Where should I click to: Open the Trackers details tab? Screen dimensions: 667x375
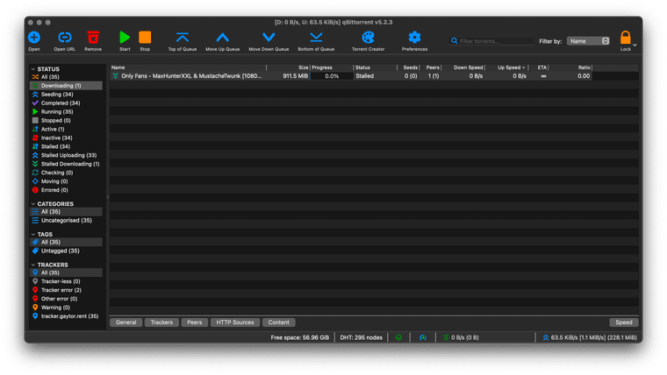(161, 322)
